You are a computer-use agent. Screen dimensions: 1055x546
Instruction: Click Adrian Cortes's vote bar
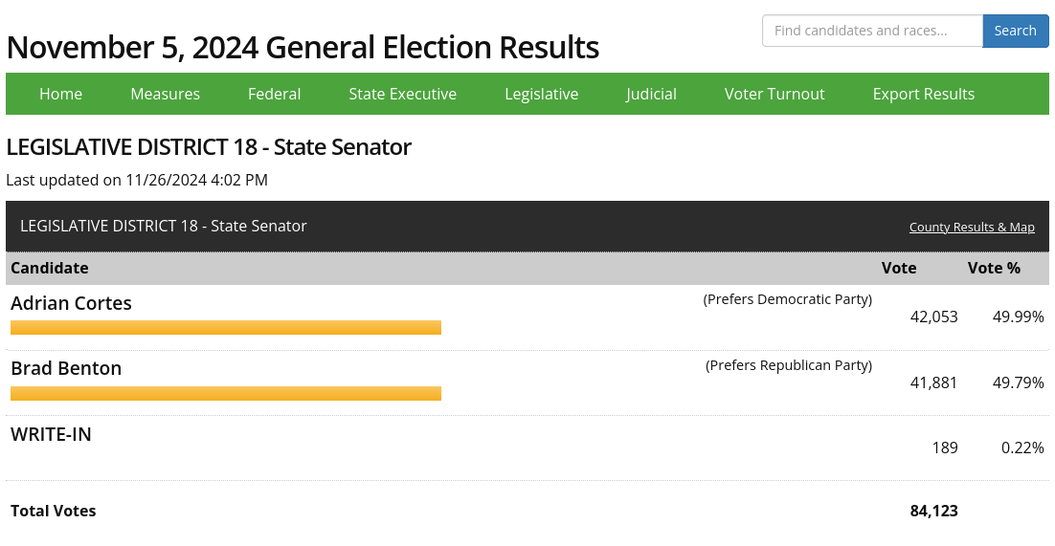pyautogui.click(x=226, y=327)
